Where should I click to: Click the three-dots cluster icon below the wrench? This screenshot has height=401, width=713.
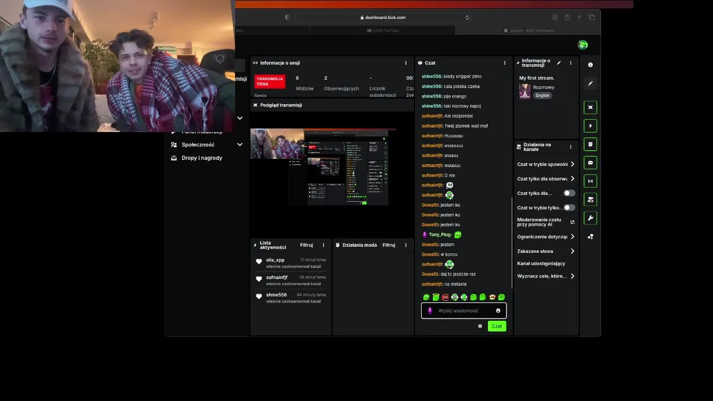[x=590, y=237]
